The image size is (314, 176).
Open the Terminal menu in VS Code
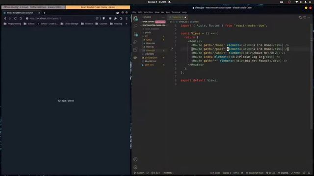pyautogui.click(x=176, y=12)
